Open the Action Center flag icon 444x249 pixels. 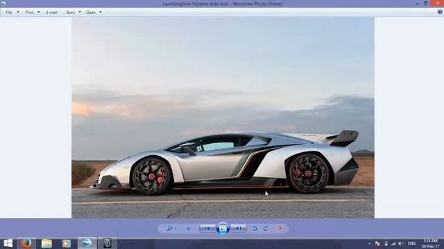[x=377, y=243]
